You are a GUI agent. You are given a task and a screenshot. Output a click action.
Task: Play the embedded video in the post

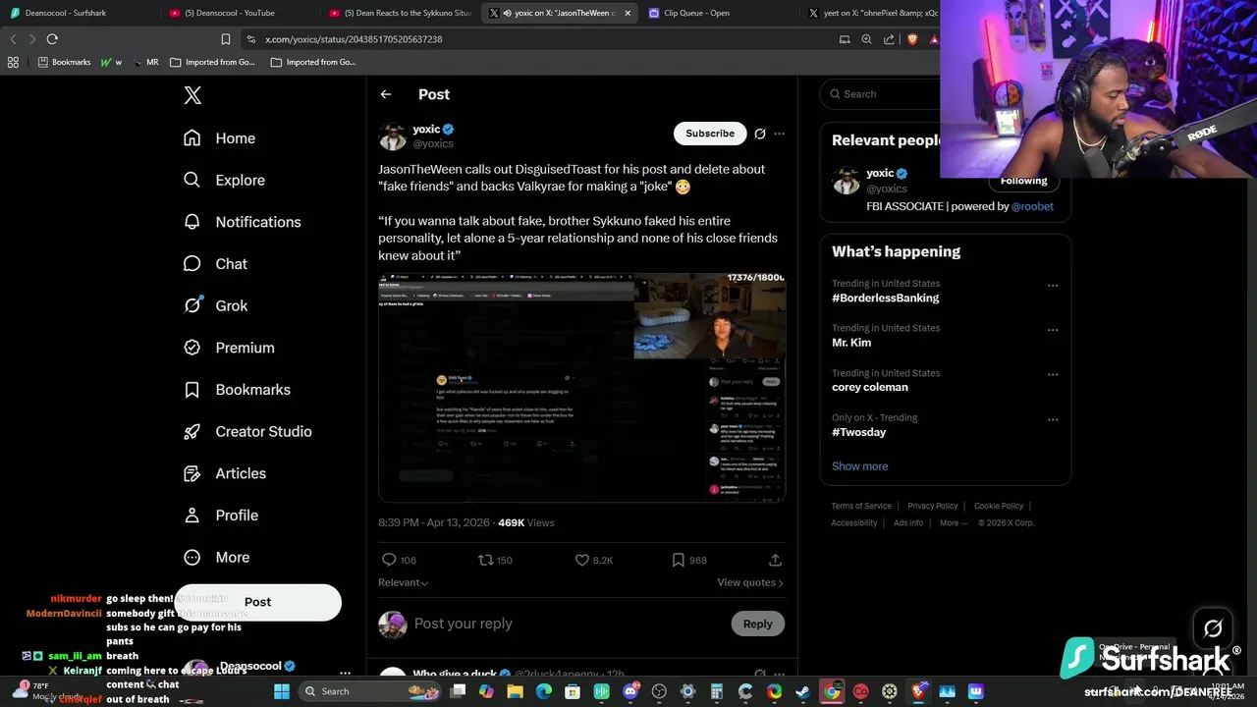[x=581, y=388]
